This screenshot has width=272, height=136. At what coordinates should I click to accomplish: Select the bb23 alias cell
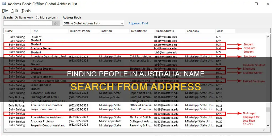[x=219, y=126]
